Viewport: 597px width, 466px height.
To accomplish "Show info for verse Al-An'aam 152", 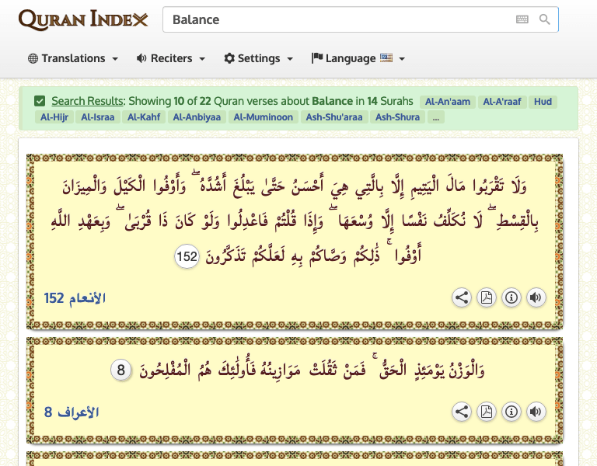I will coord(511,297).
